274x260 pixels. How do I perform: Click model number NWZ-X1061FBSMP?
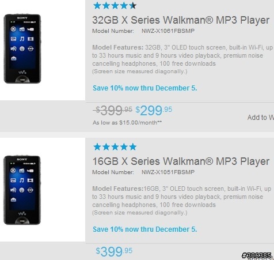pos(168,31)
